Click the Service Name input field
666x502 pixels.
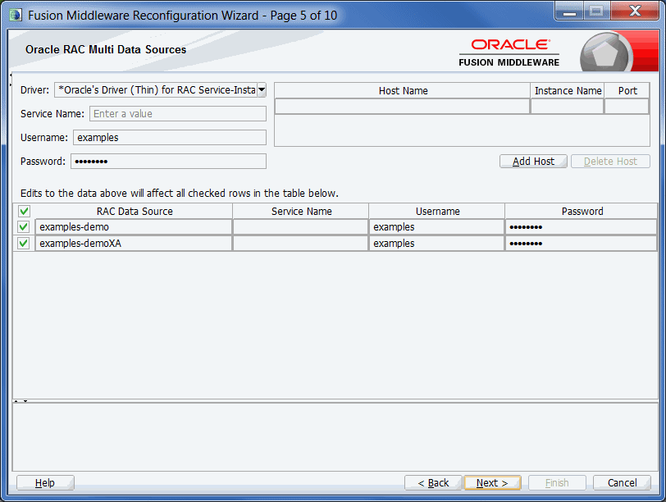tap(178, 114)
